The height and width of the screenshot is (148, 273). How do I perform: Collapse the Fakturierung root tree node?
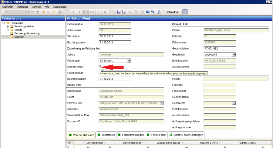[3, 23]
